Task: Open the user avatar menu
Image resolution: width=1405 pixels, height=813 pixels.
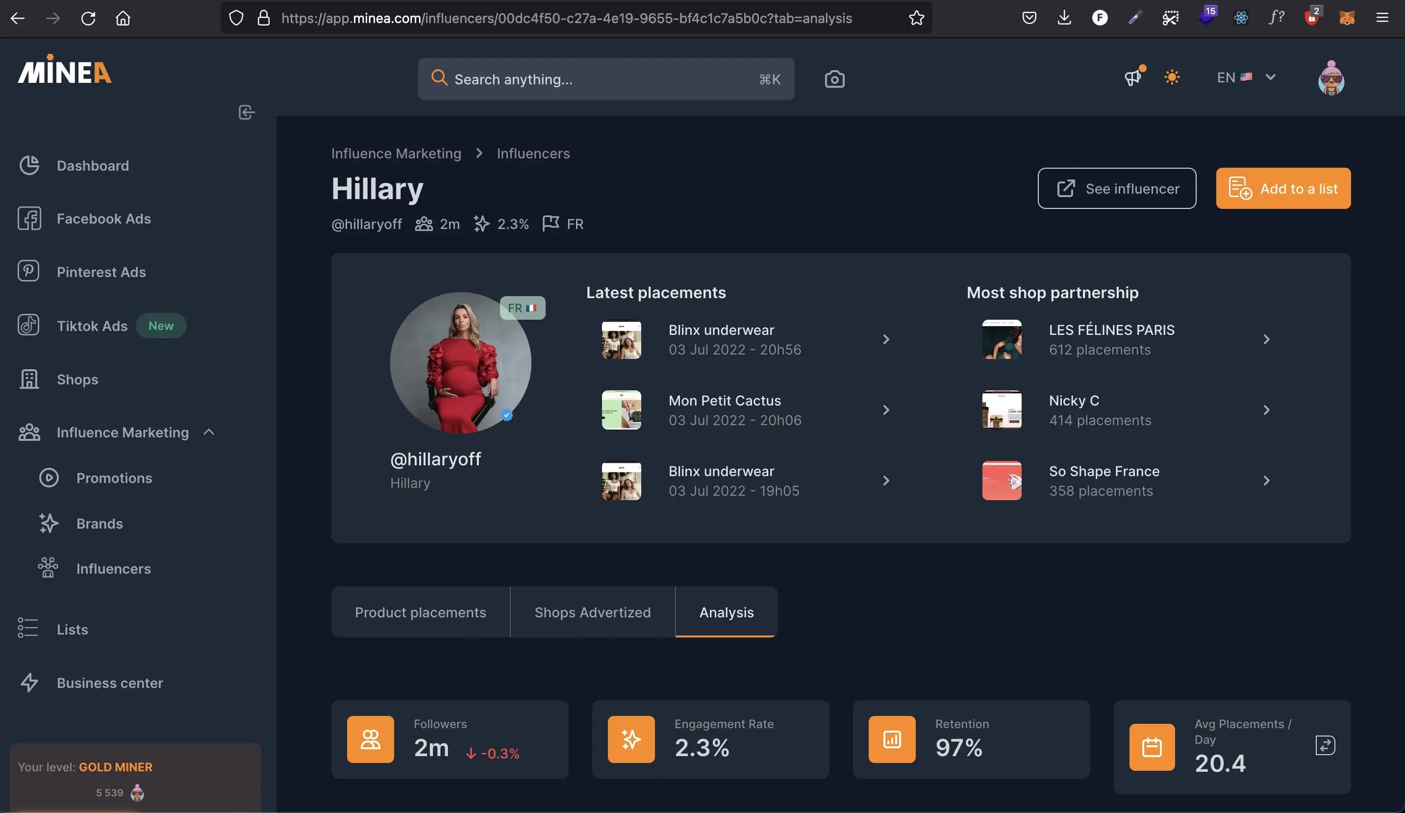Action: (1331, 78)
